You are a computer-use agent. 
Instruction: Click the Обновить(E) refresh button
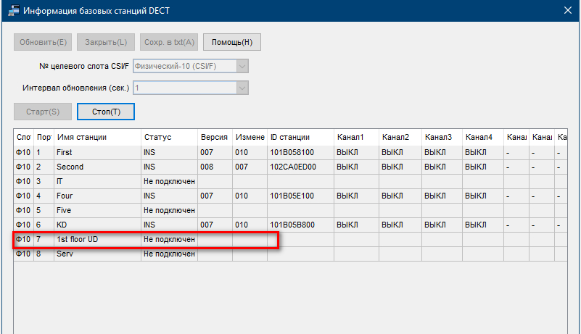[x=43, y=42]
